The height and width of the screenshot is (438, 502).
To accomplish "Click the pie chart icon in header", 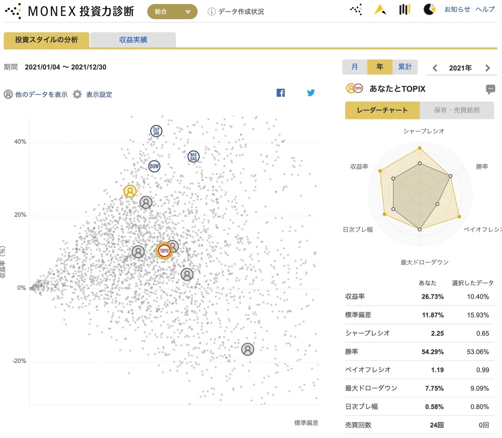I will point(429,9).
